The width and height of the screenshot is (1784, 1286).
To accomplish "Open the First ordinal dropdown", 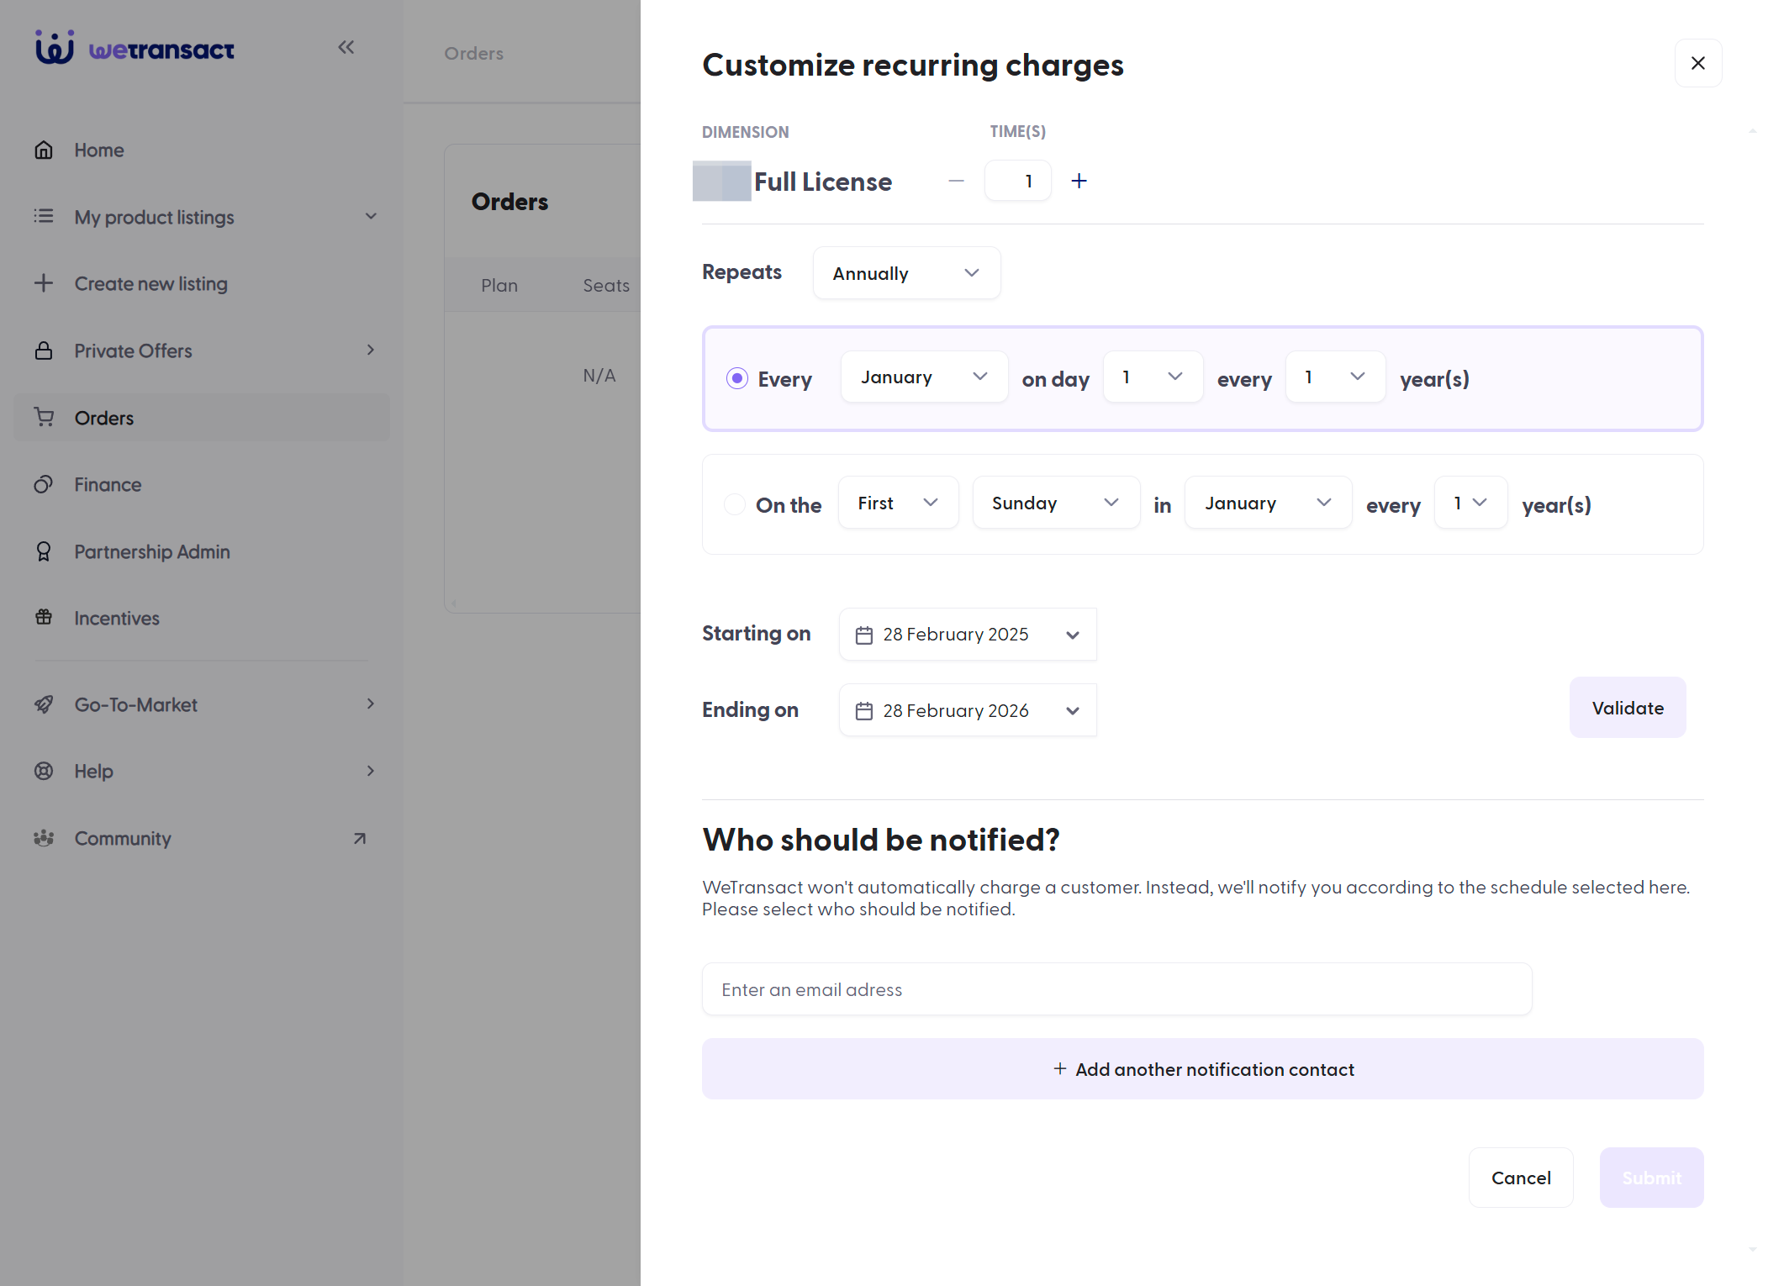I will 898,503.
